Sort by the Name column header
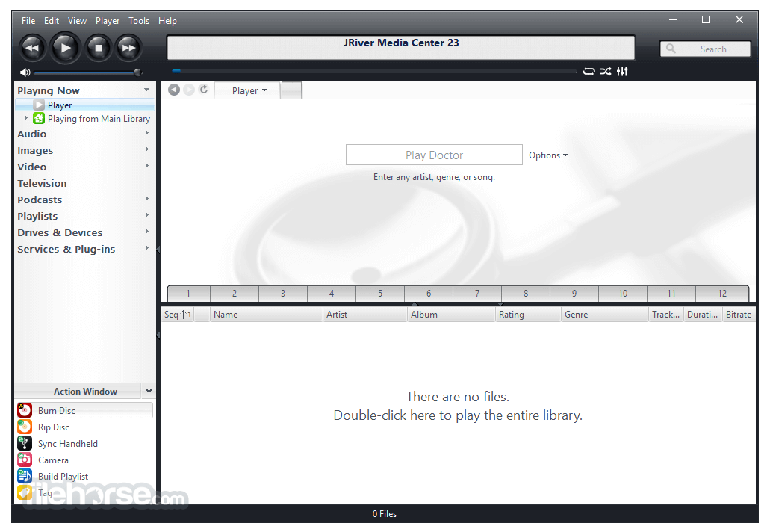 pyautogui.click(x=266, y=315)
